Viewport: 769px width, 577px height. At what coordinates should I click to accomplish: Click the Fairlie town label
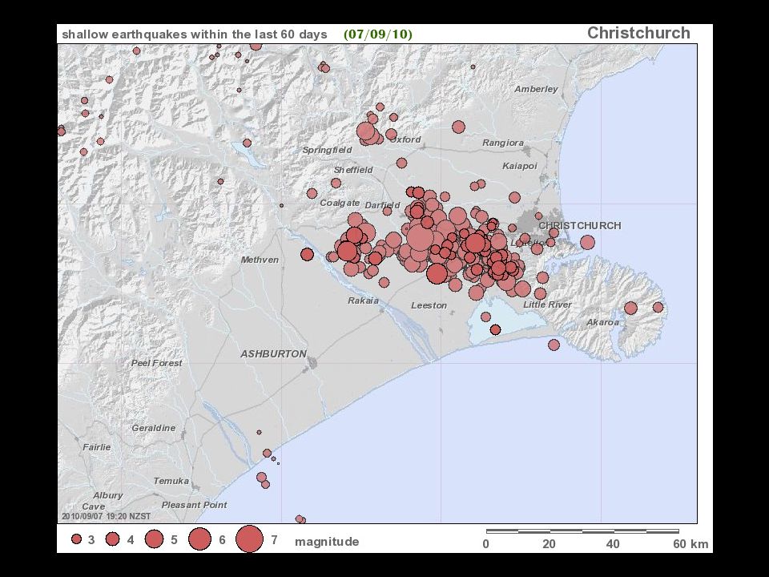97,447
